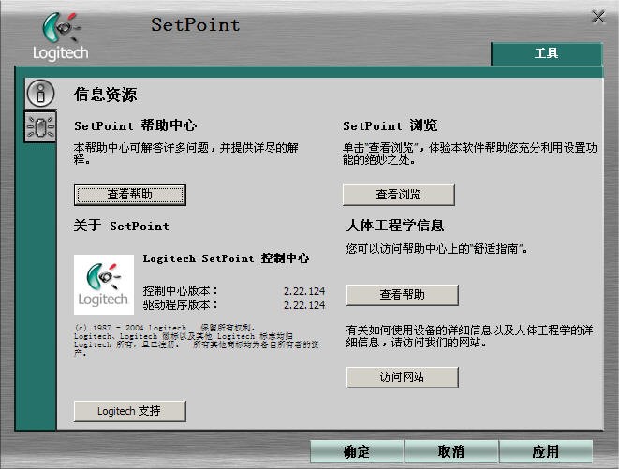Click the 控制中心版本 value 2.22.124
The height and width of the screenshot is (469, 619).
[x=304, y=291]
